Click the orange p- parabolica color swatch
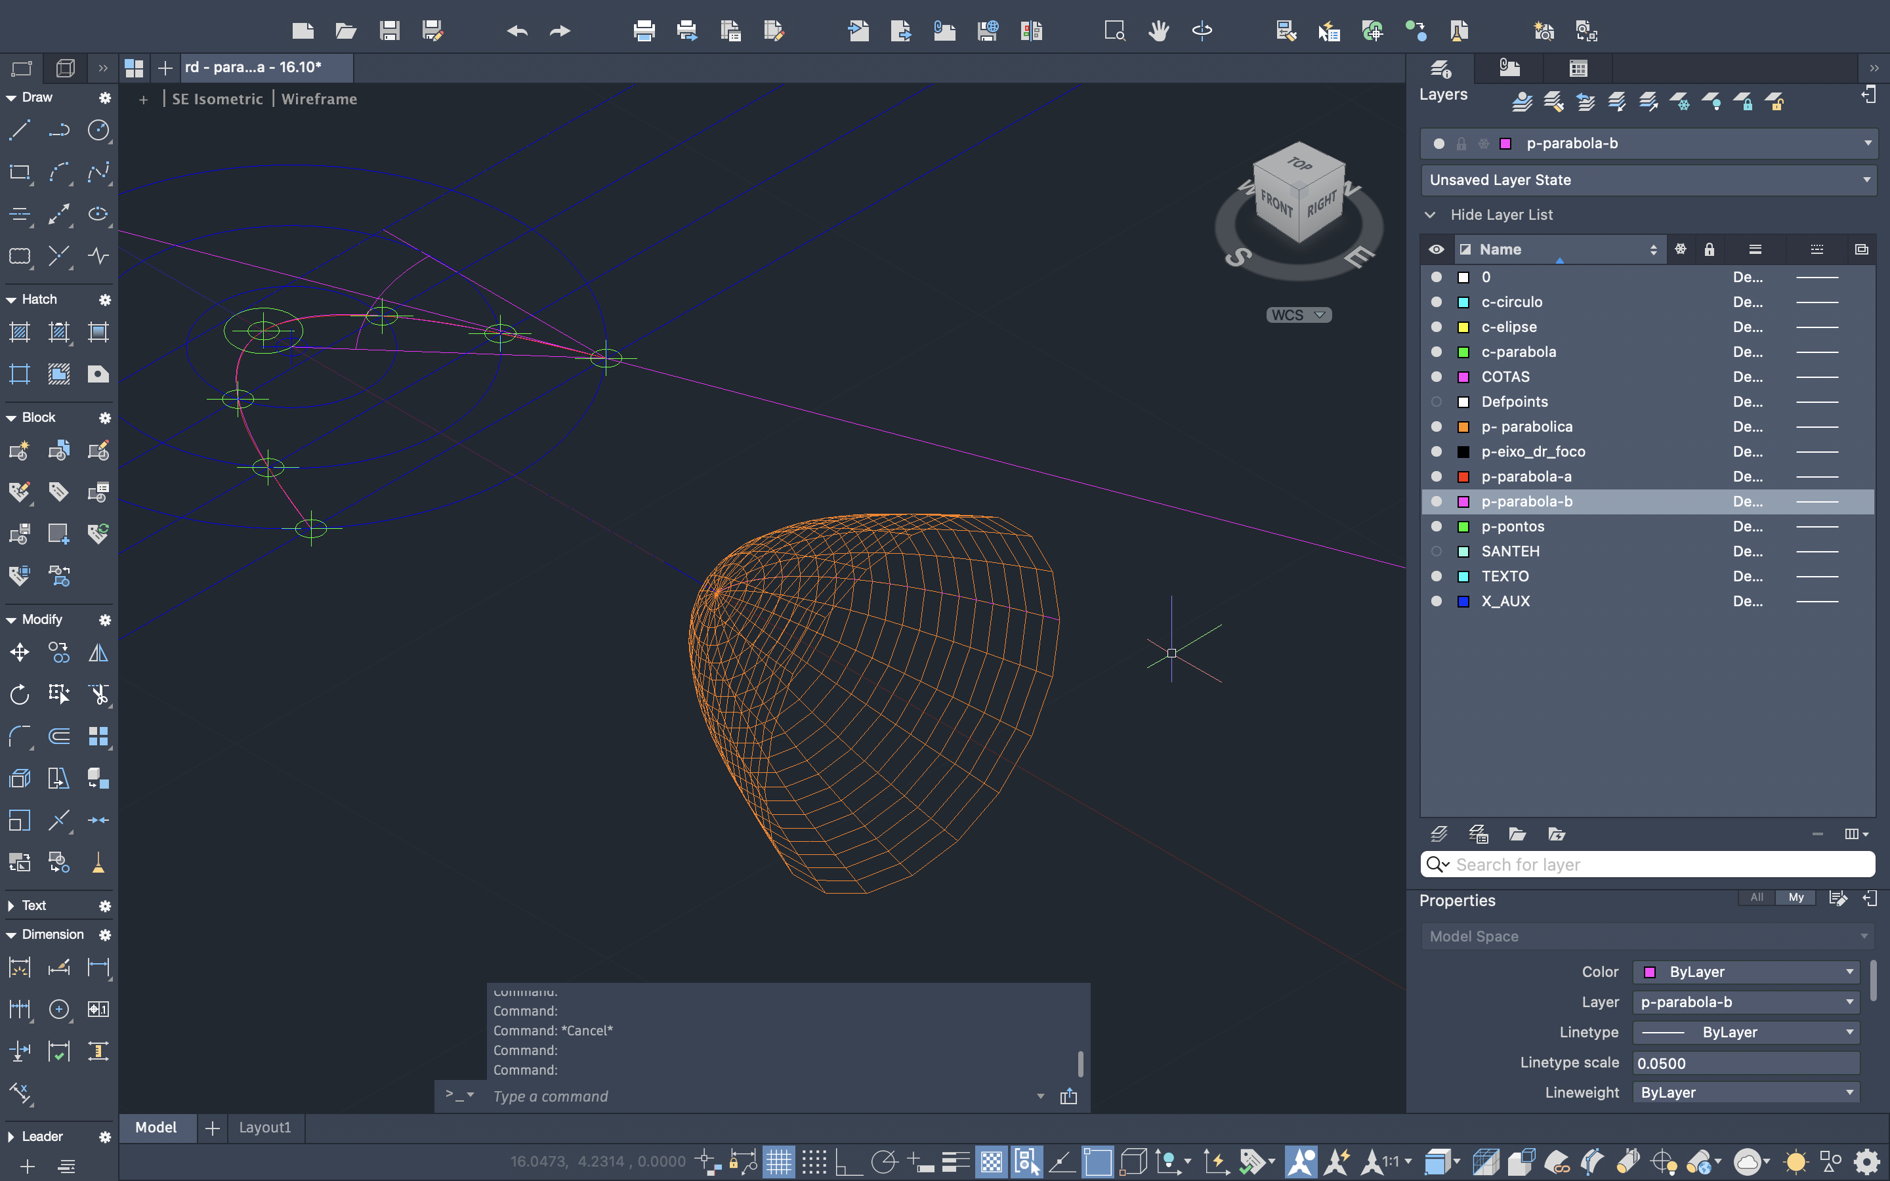 point(1463,426)
